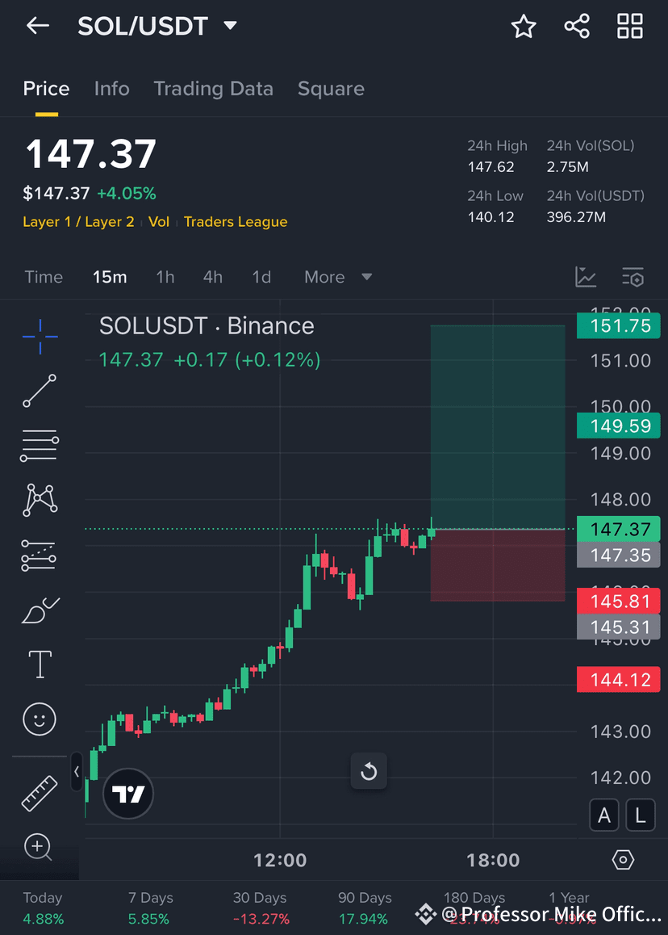668x935 pixels.
Task: Select the trend line drawing tool
Action: (40, 391)
